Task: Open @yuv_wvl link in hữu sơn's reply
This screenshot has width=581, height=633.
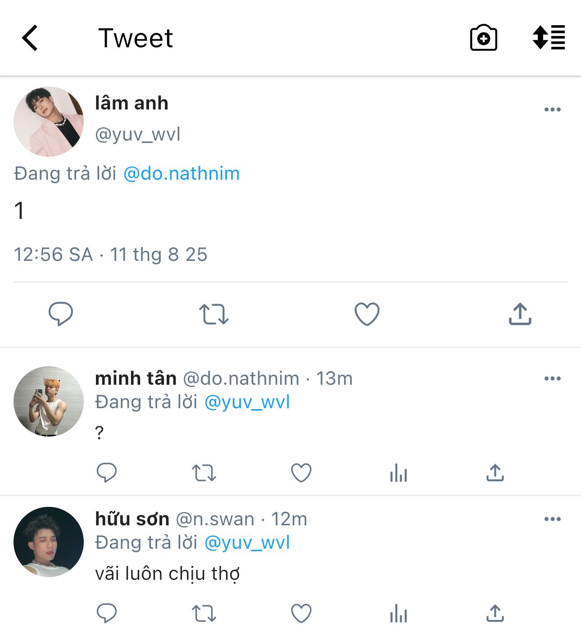Action: tap(247, 543)
